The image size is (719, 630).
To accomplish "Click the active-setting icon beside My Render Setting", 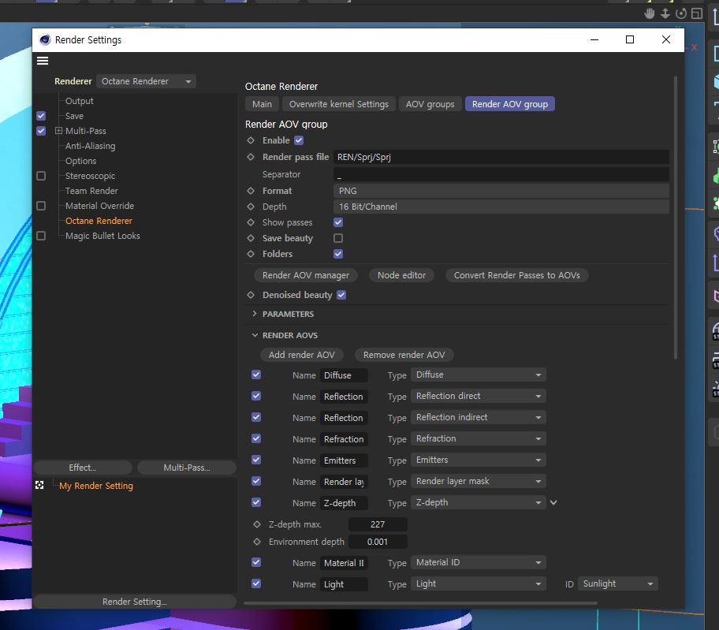I will pyautogui.click(x=39, y=485).
